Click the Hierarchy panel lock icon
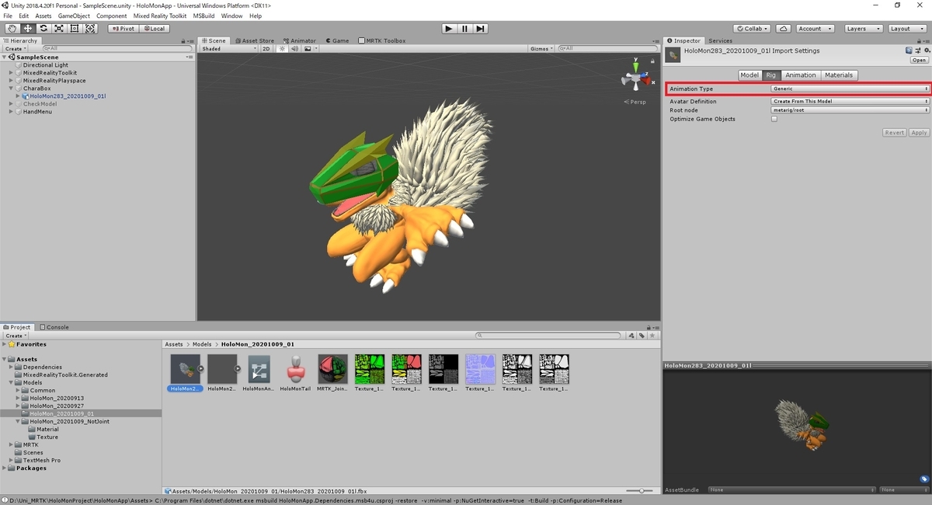This screenshot has height=505, width=932. click(x=183, y=41)
